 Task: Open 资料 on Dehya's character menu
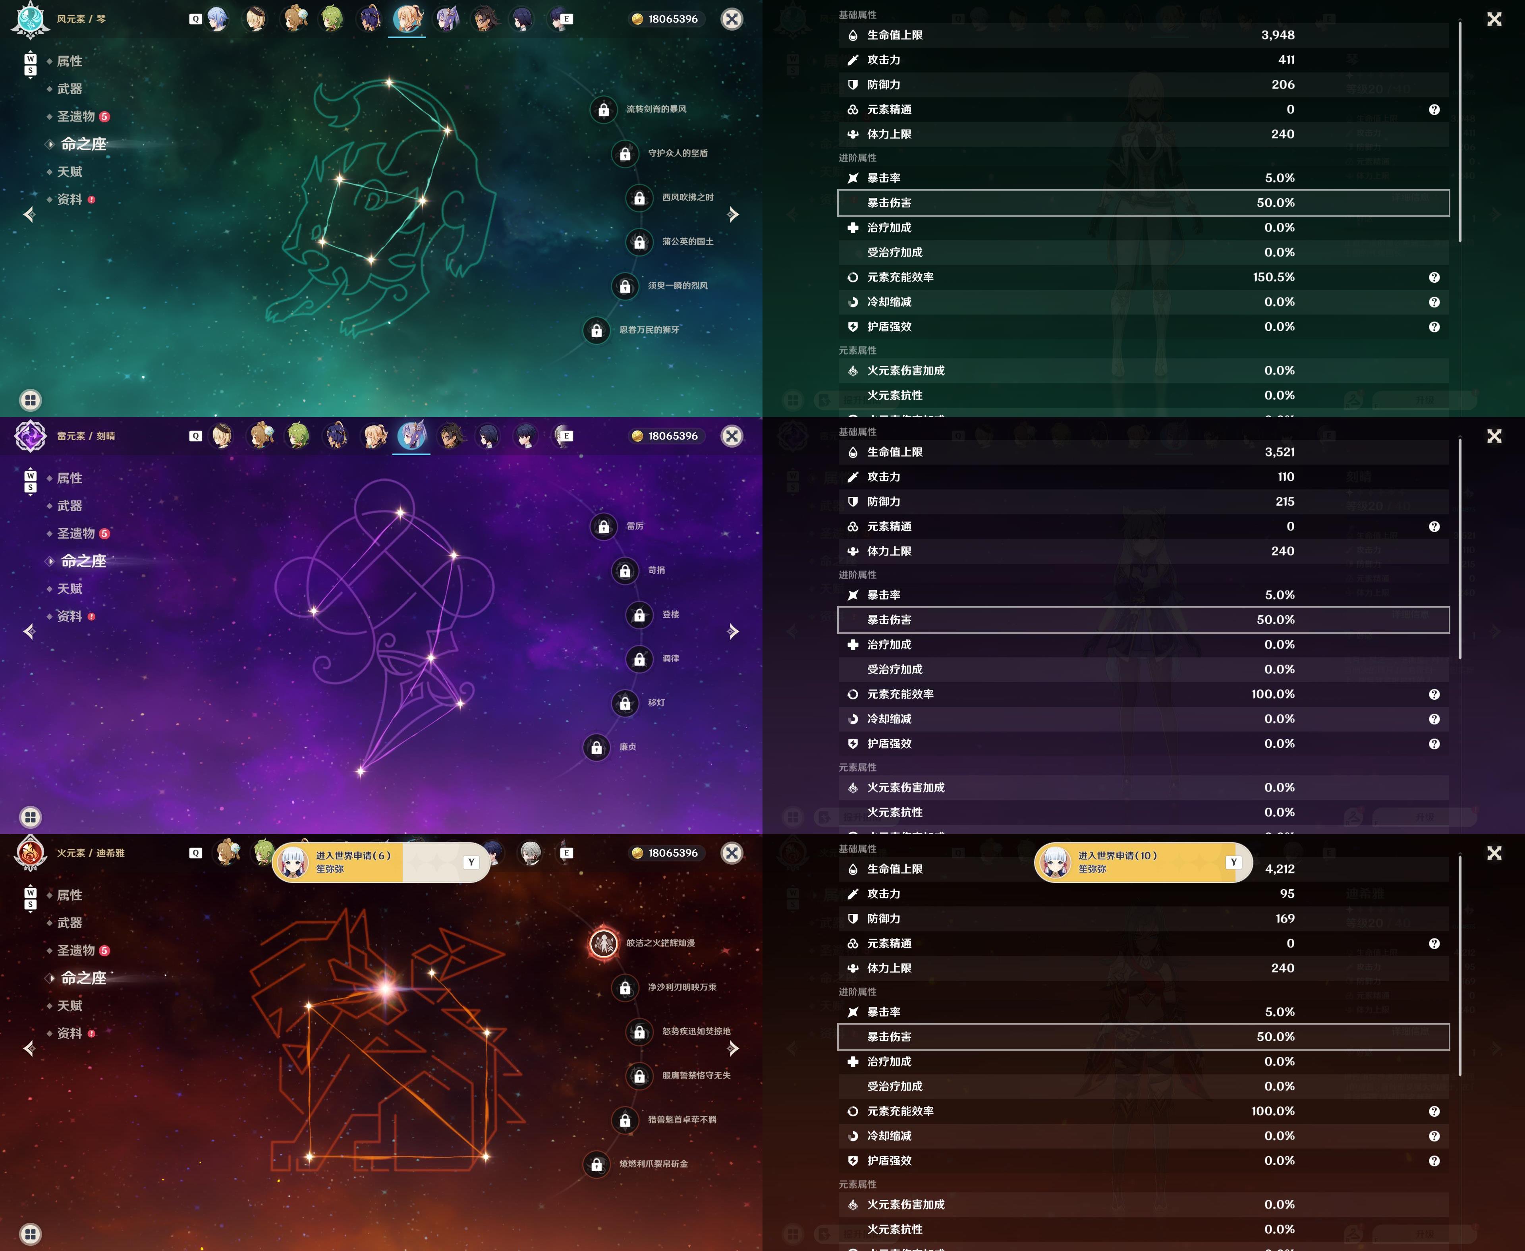coord(71,1033)
